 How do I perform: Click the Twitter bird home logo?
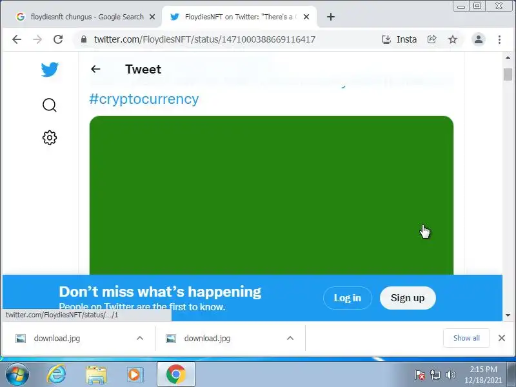click(50, 70)
